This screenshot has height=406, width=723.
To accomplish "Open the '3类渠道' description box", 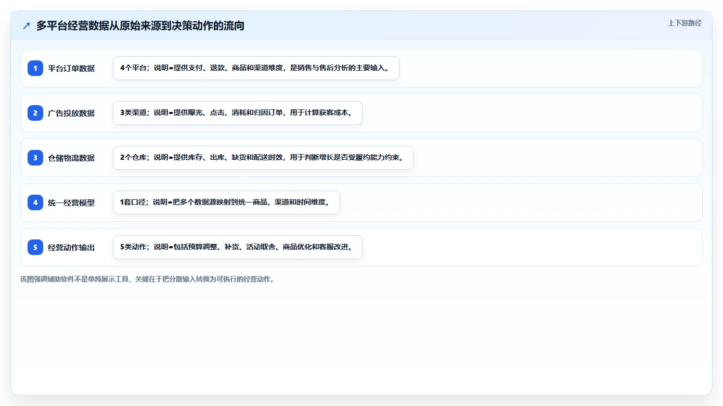I will [x=238, y=113].
